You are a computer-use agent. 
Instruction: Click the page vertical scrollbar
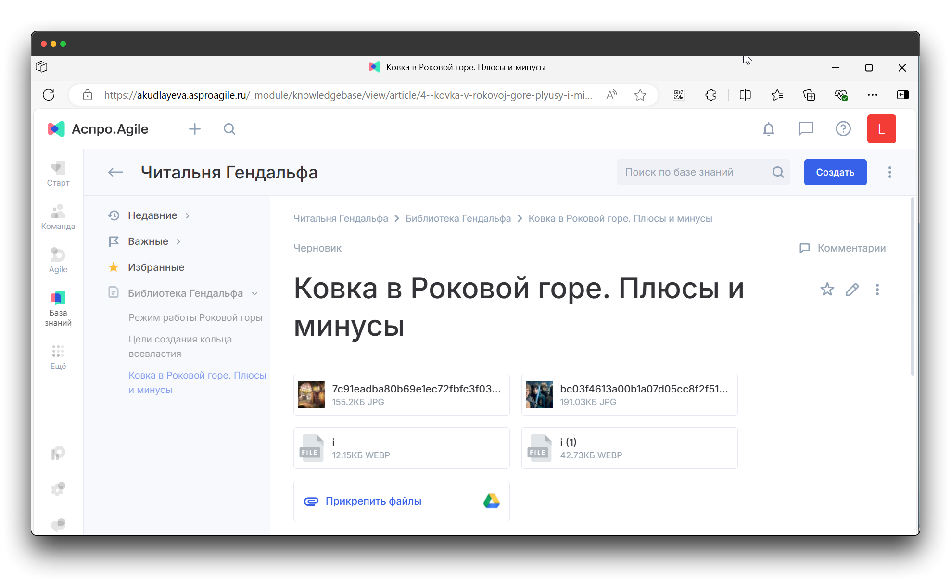point(913,287)
